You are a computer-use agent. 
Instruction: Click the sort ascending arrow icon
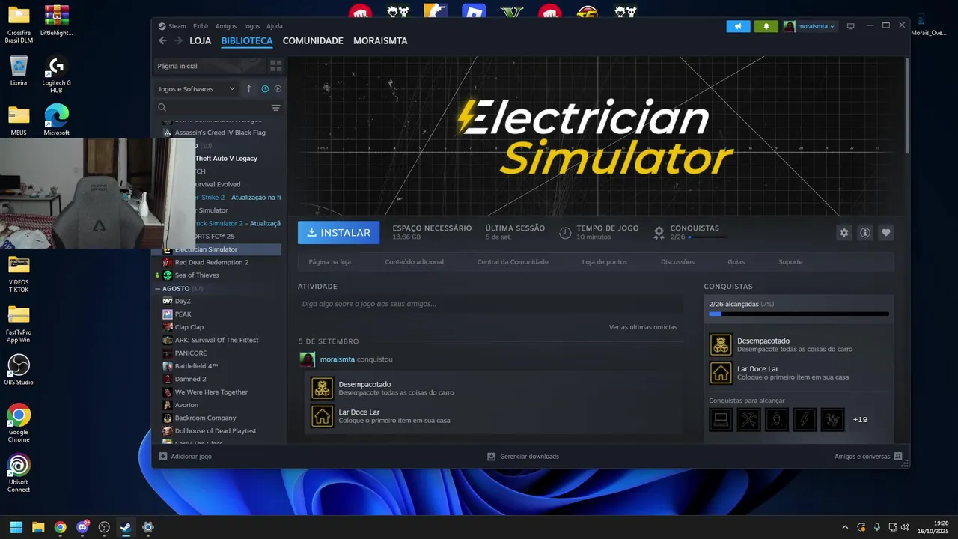(x=249, y=88)
